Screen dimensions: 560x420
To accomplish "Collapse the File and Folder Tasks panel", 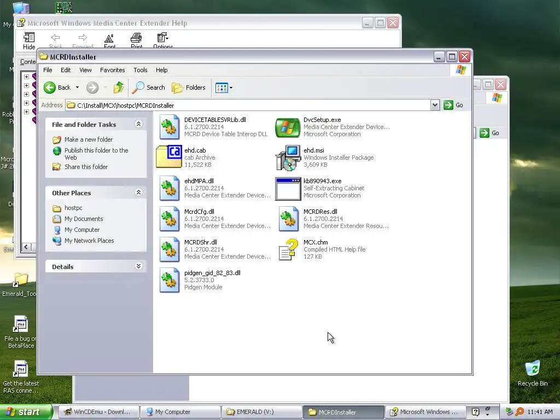I will coord(138,124).
